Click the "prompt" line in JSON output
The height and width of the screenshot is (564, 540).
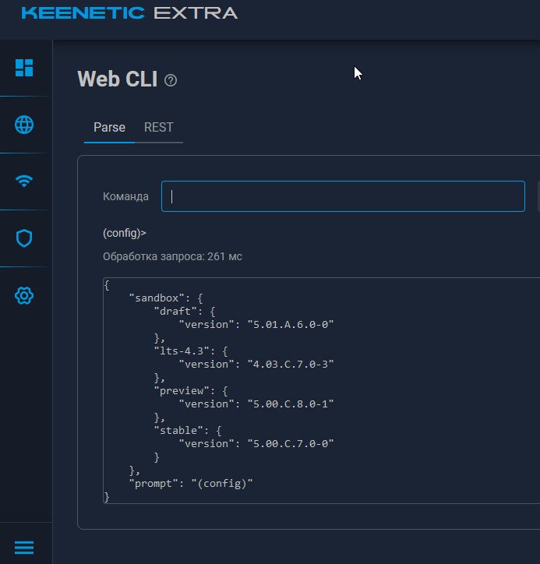[191, 484]
